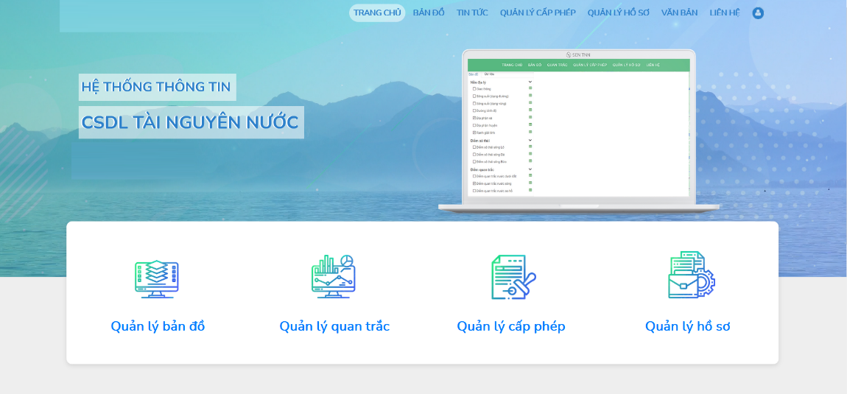Click the briefcase and gear records icon
The image size is (847, 394).
coord(690,275)
